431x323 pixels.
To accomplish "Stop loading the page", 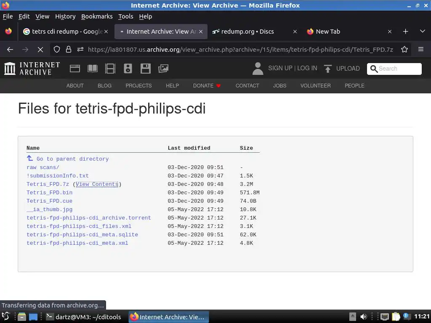I will tap(40, 50).
